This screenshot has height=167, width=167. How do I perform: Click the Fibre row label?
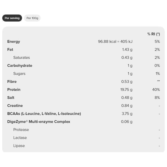[12, 82]
